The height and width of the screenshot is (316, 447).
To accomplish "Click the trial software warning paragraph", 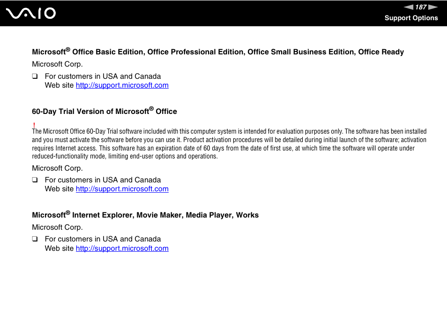I will point(229,144).
